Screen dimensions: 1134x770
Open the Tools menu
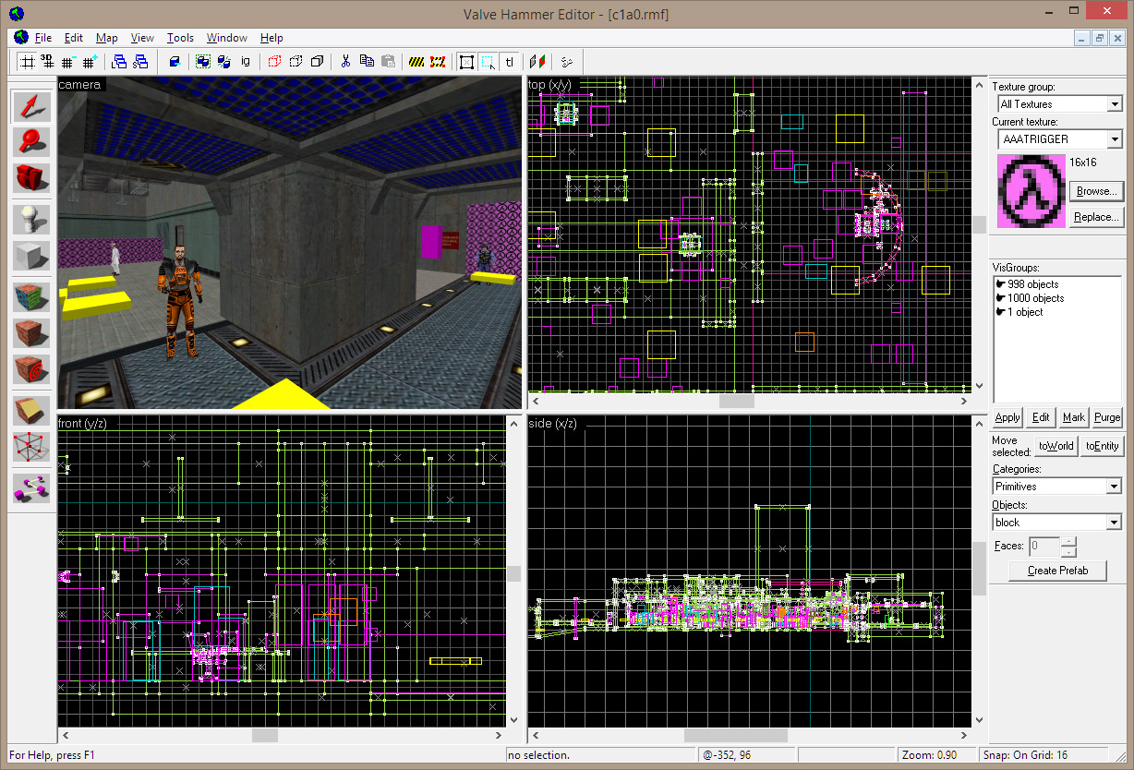[180, 38]
